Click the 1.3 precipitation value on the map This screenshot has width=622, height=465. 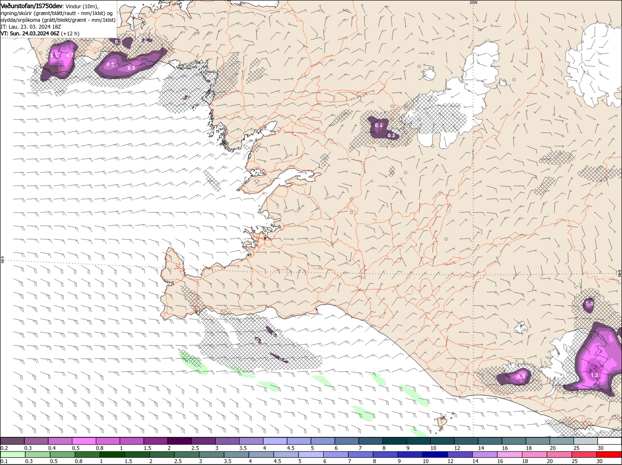[594, 375]
